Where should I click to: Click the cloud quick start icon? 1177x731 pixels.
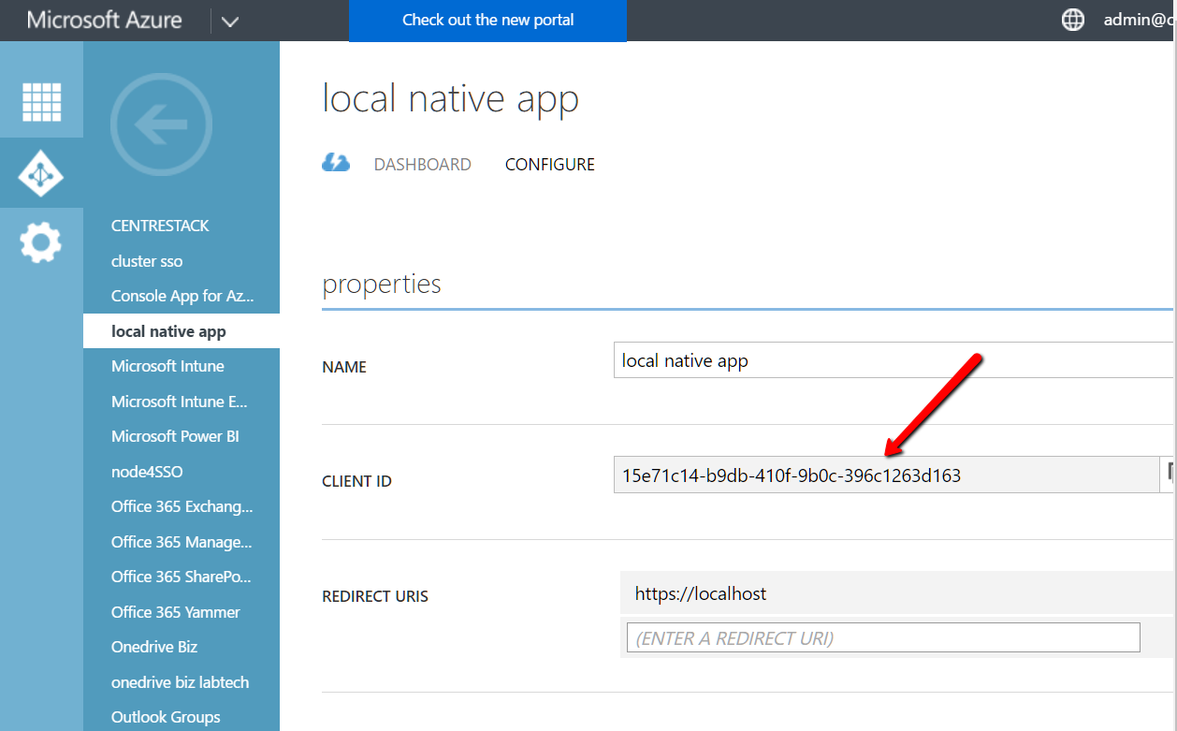click(x=336, y=163)
